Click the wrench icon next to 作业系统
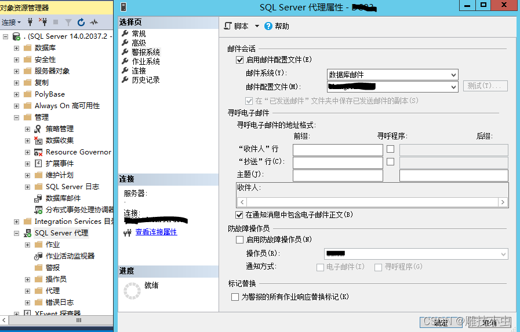520x332 pixels. (x=125, y=61)
